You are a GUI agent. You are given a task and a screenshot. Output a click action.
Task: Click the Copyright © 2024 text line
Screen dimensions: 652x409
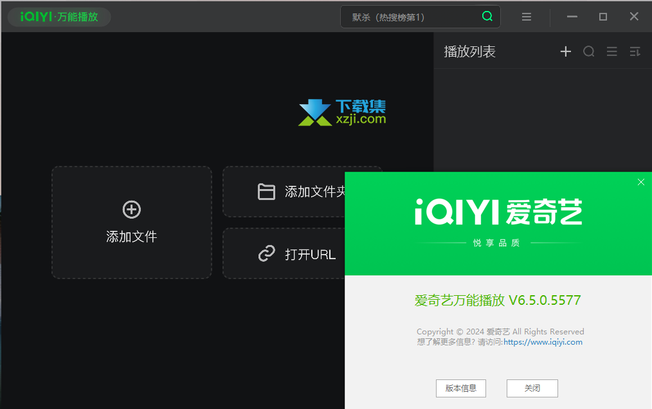(x=500, y=332)
